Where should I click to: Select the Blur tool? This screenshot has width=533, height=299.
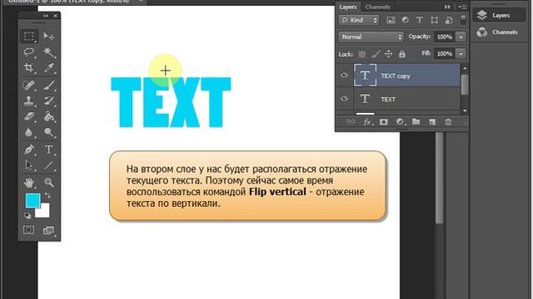click(29, 133)
